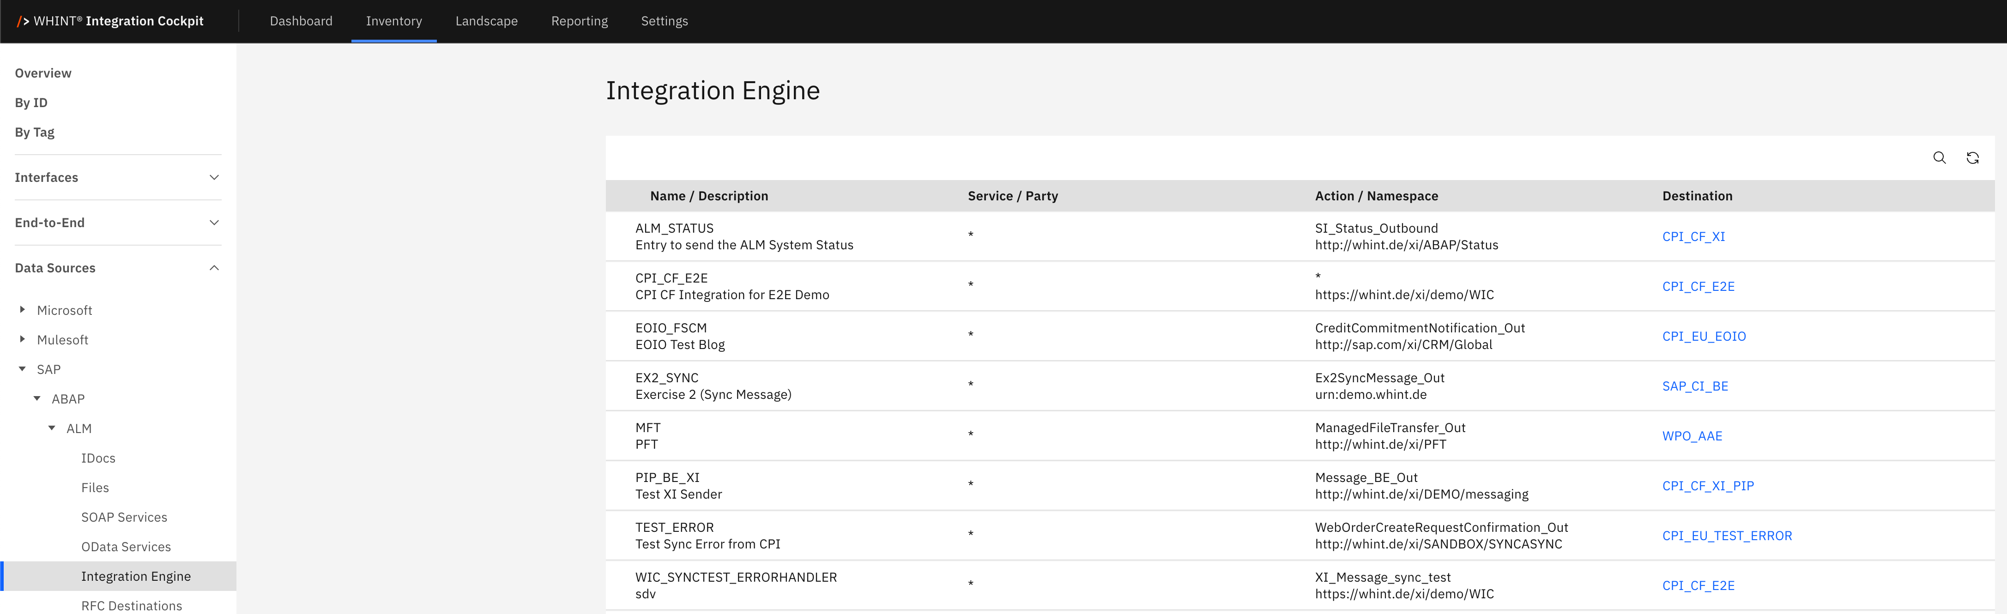Collapse the ALM tree node arrow
The height and width of the screenshot is (614, 2007).
tap(52, 428)
